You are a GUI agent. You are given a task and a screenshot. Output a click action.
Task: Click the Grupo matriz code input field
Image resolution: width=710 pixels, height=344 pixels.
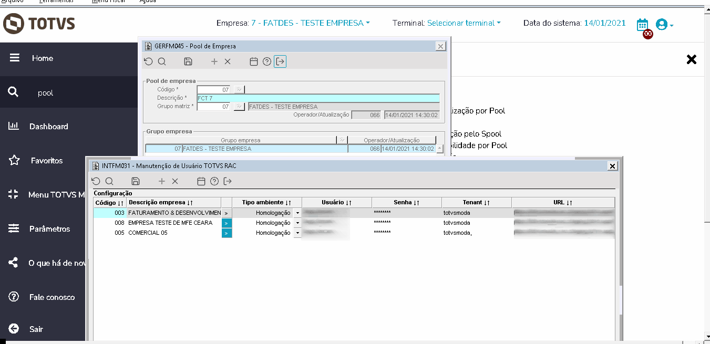point(214,107)
